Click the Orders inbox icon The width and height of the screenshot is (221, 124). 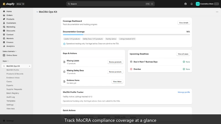(4, 15)
